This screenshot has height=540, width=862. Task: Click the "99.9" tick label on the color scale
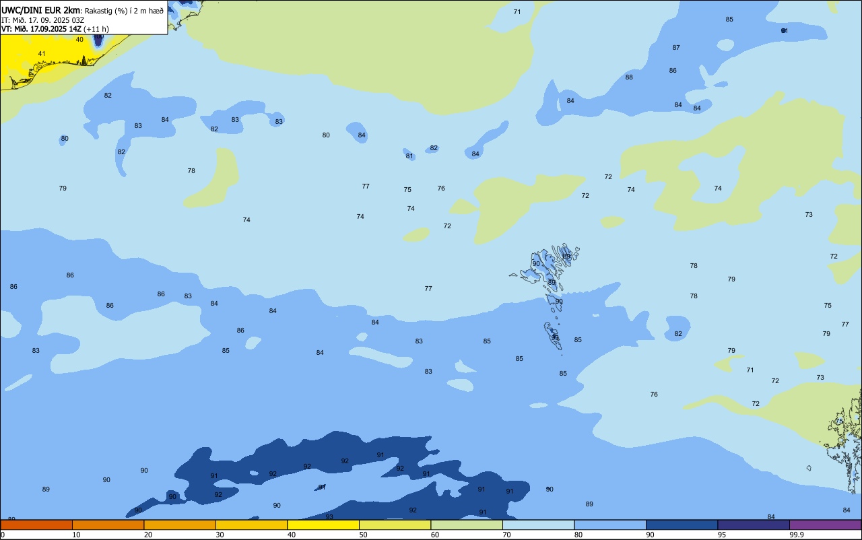point(797,535)
